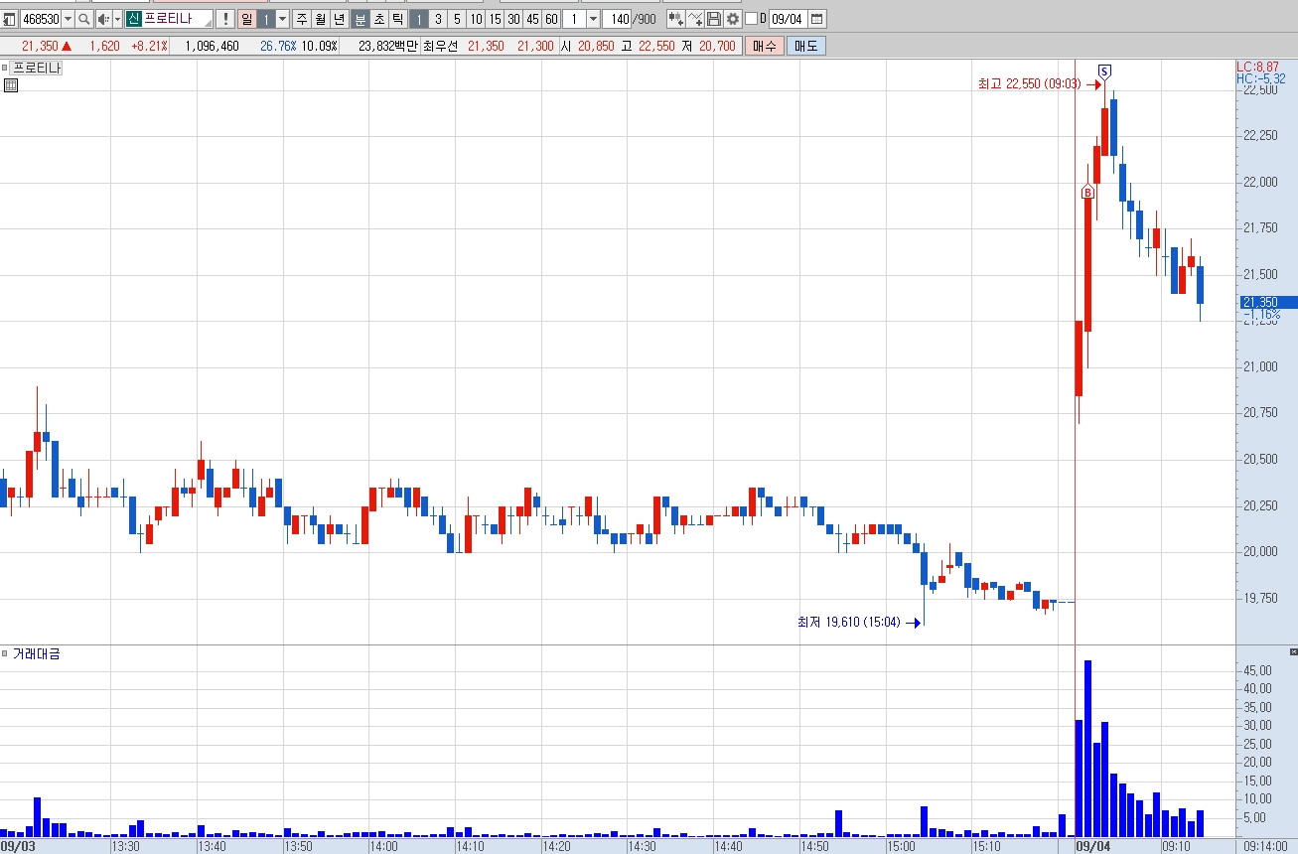This screenshot has width=1298, height=854.
Task: Toggle the 분 (minute) chart period button
Action: 360,19
